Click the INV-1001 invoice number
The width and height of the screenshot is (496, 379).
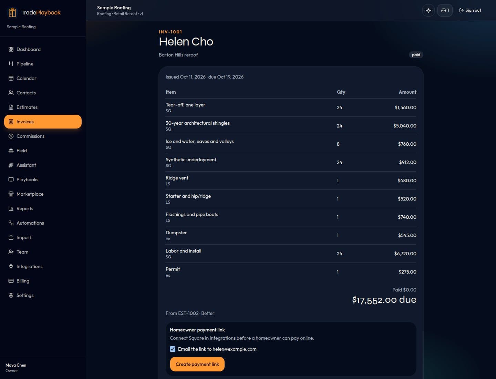coord(170,32)
